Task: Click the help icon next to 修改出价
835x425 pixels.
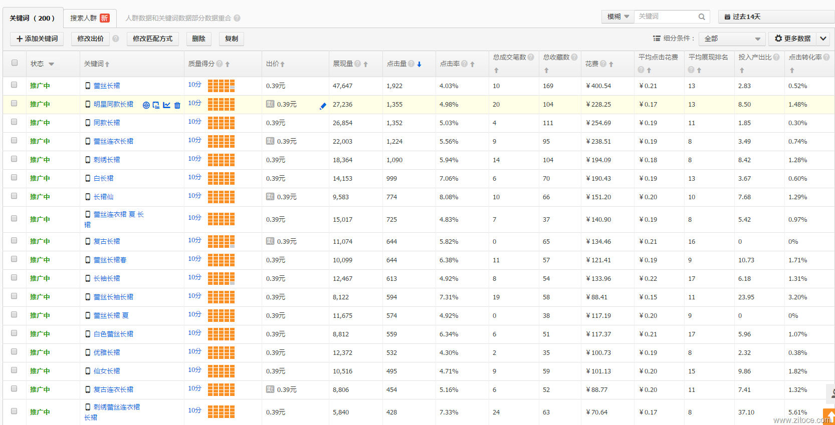Action: 116,39
